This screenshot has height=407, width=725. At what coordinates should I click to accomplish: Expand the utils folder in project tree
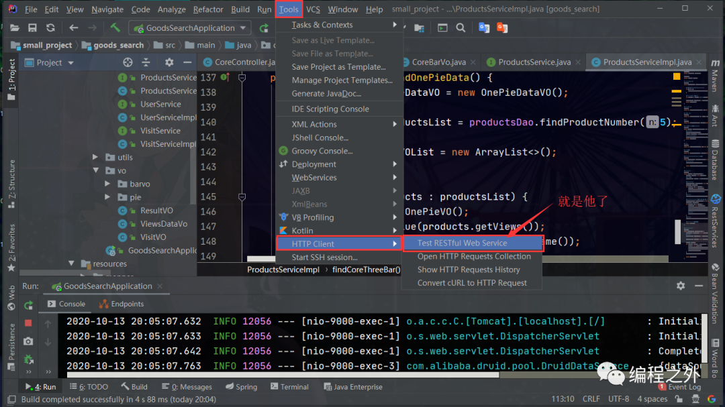click(x=95, y=158)
